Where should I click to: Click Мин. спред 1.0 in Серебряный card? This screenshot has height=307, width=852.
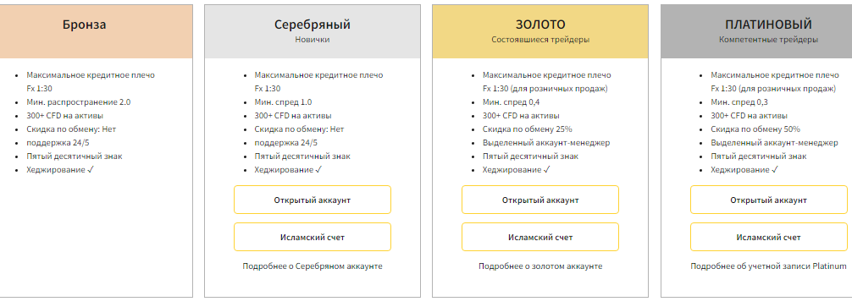283,102
